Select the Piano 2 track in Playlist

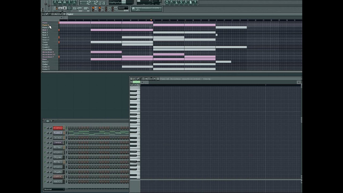pos(46,25)
